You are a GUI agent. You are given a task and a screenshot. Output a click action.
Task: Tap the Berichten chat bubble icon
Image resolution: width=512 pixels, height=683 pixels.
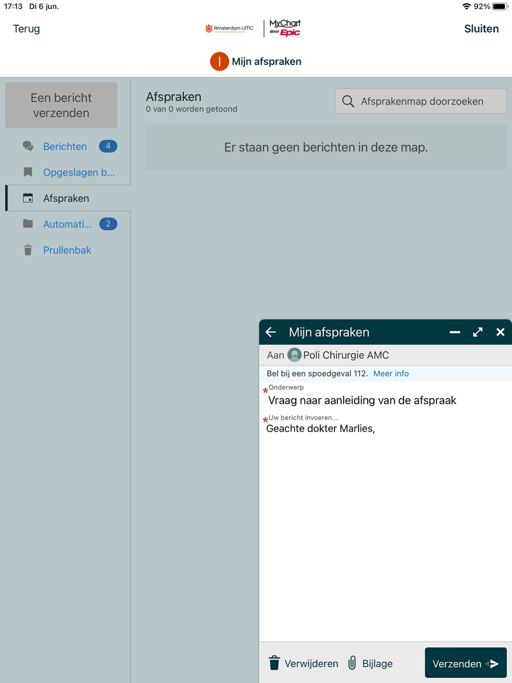[28, 146]
